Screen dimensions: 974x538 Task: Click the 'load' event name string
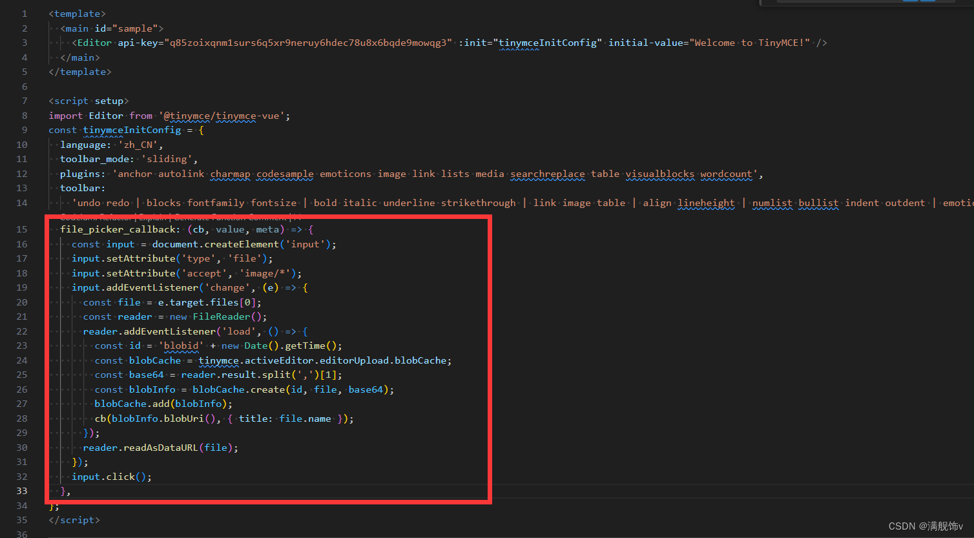(239, 331)
